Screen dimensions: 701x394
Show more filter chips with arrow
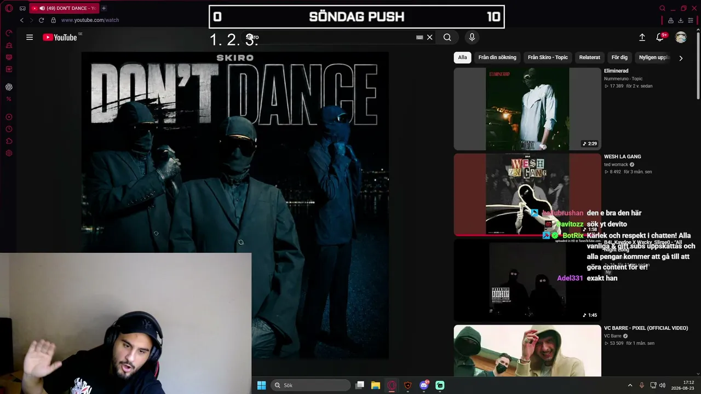click(681, 58)
